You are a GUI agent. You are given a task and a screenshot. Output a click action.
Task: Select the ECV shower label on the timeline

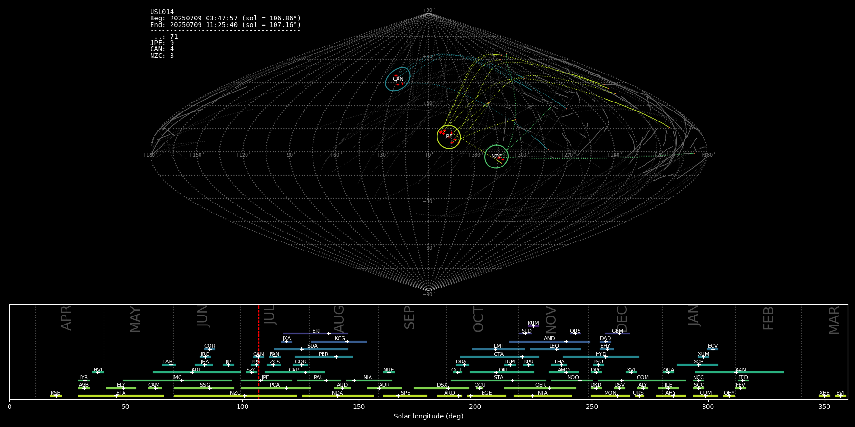[x=712, y=346]
